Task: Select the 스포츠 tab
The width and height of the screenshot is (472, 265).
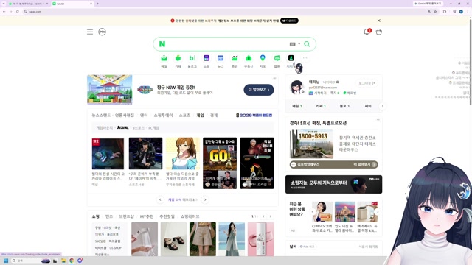Action: [184, 116]
